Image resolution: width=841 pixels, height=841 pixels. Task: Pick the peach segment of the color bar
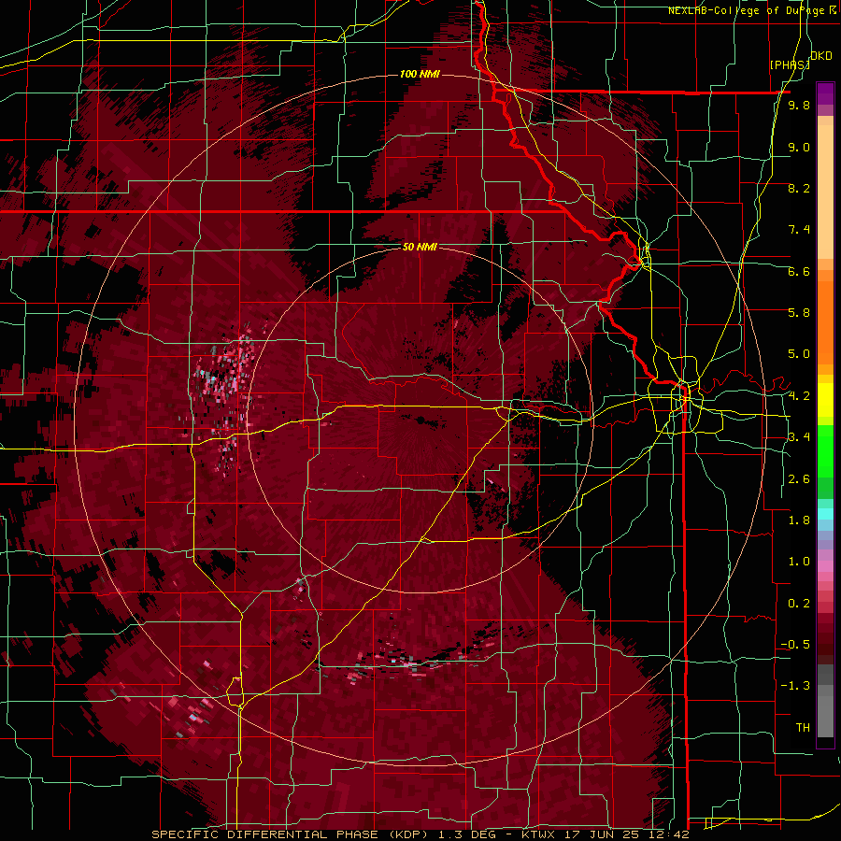pyautogui.click(x=825, y=192)
